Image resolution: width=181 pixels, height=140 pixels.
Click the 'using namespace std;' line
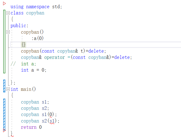coord(36,7)
